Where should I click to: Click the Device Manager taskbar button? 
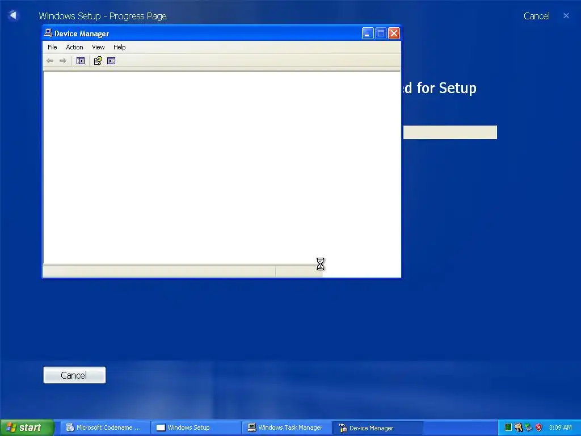tap(377, 427)
